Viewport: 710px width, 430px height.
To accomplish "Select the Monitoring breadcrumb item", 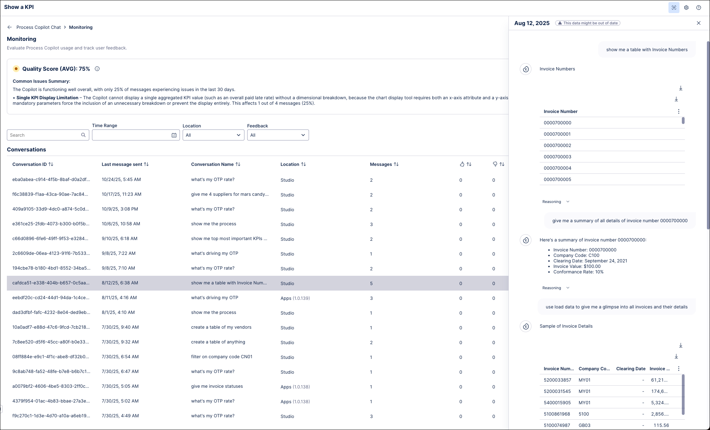I will (x=81, y=27).
